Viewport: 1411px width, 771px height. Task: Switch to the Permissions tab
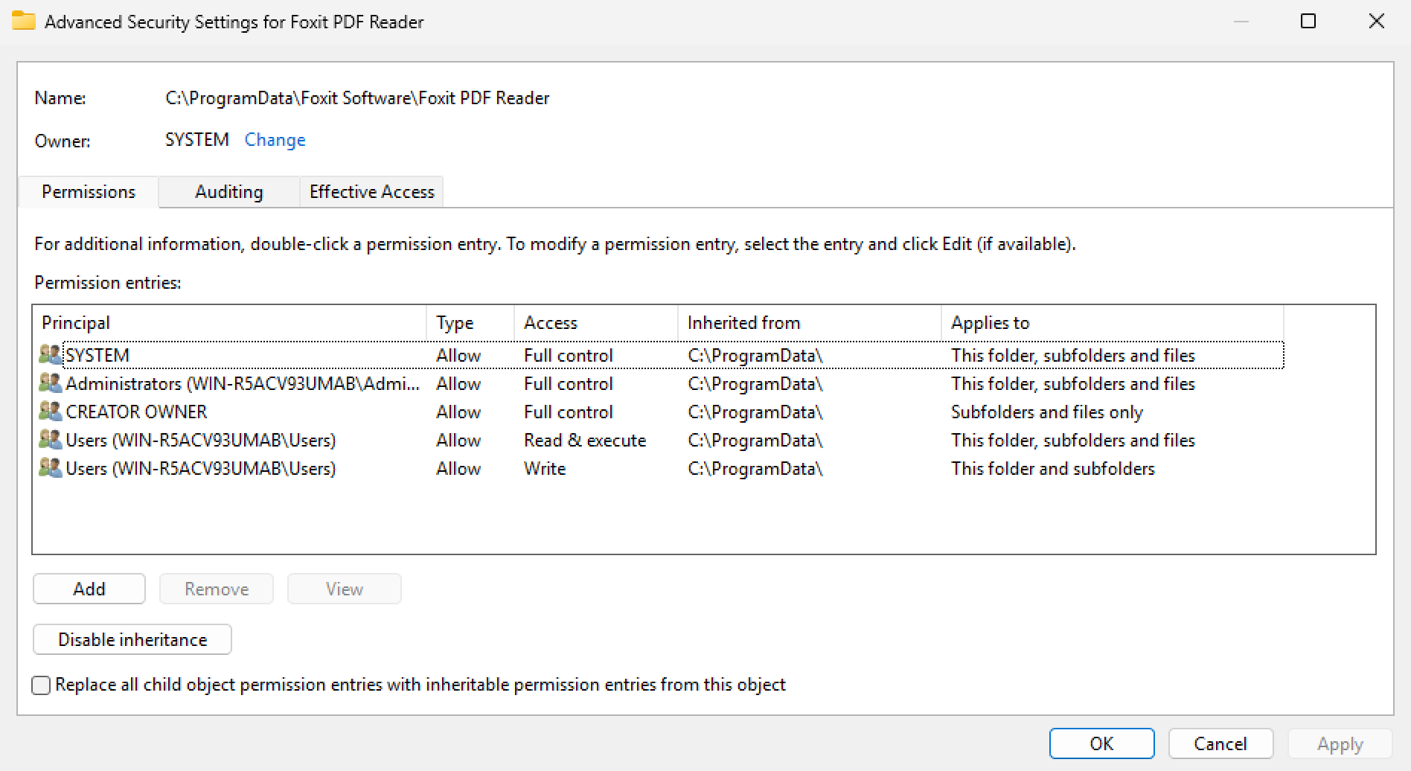pos(89,192)
